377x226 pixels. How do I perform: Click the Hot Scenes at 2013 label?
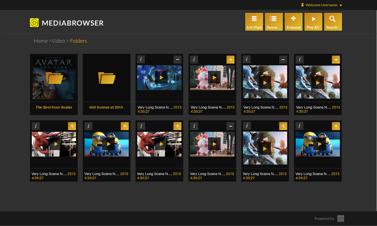(106, 107)
